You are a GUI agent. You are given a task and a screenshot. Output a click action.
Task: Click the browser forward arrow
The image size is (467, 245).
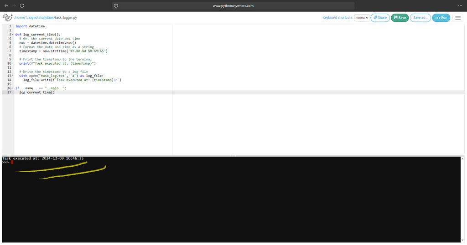click(x=14, y=5)
